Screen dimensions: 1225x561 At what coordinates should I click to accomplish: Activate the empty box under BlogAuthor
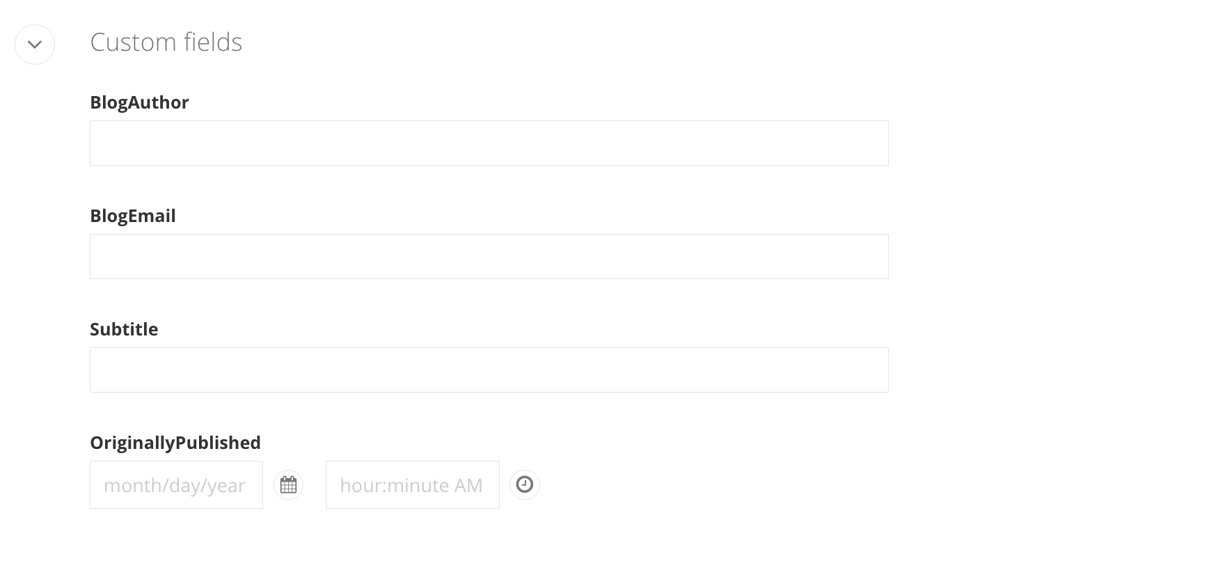[489, 143]
